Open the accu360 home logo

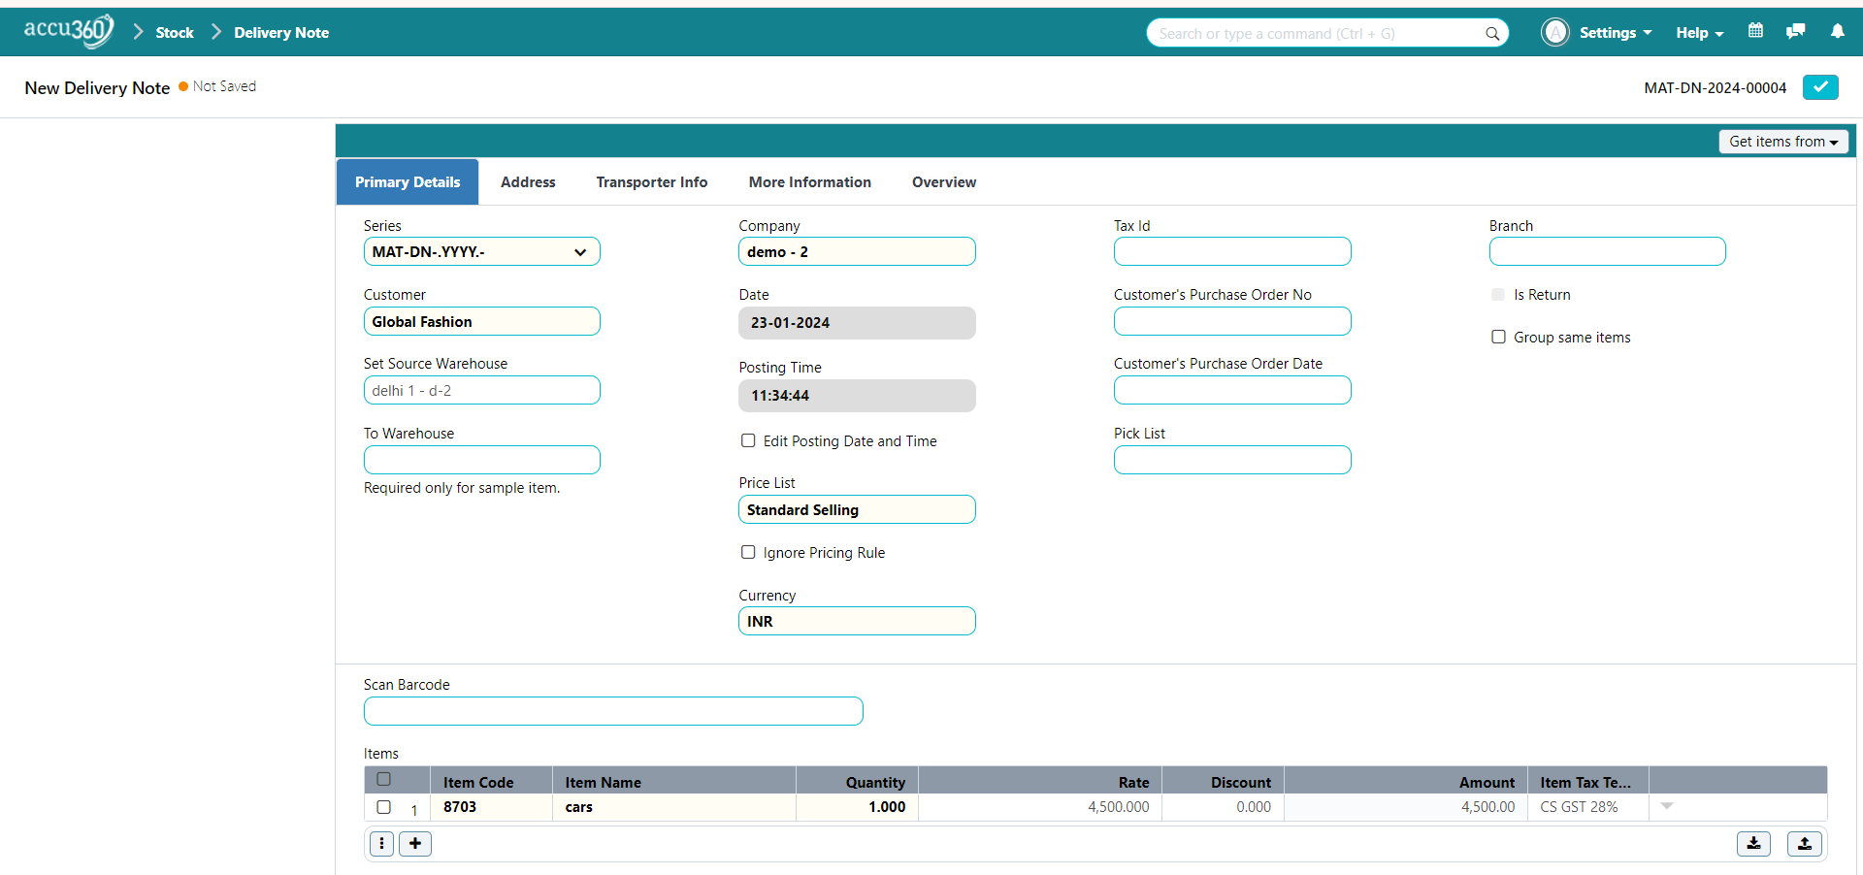click(x=69, y=31)
